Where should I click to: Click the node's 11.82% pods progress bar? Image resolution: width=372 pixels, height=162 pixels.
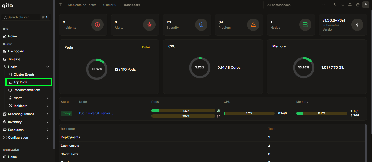click(183, 111)
